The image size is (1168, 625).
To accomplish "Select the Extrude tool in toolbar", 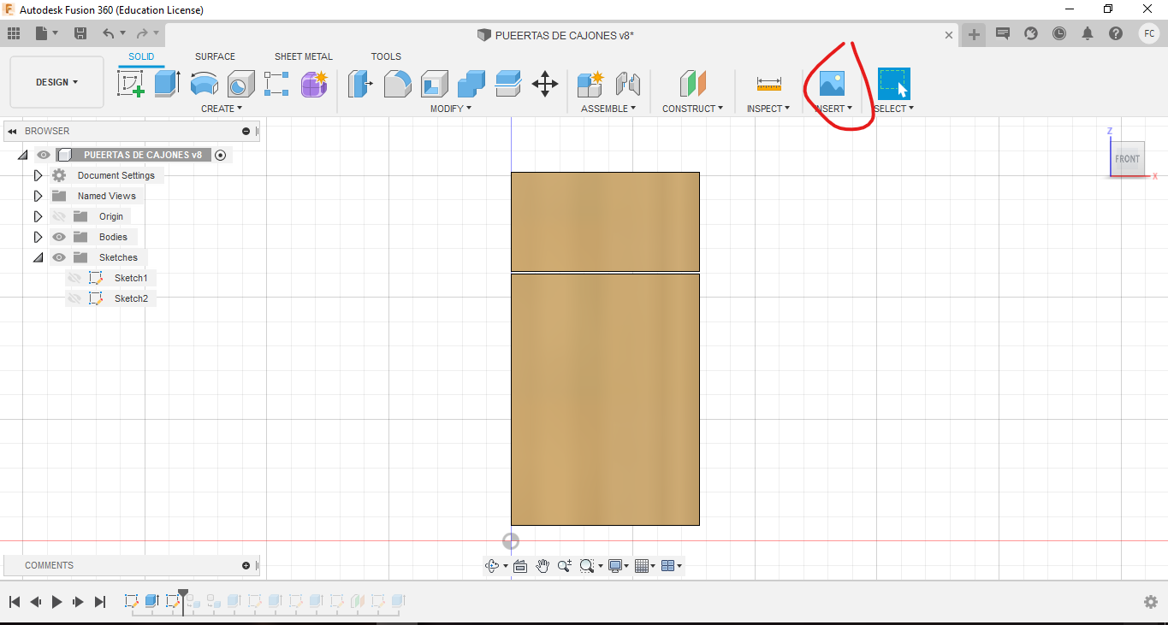I will coord(167,84).
